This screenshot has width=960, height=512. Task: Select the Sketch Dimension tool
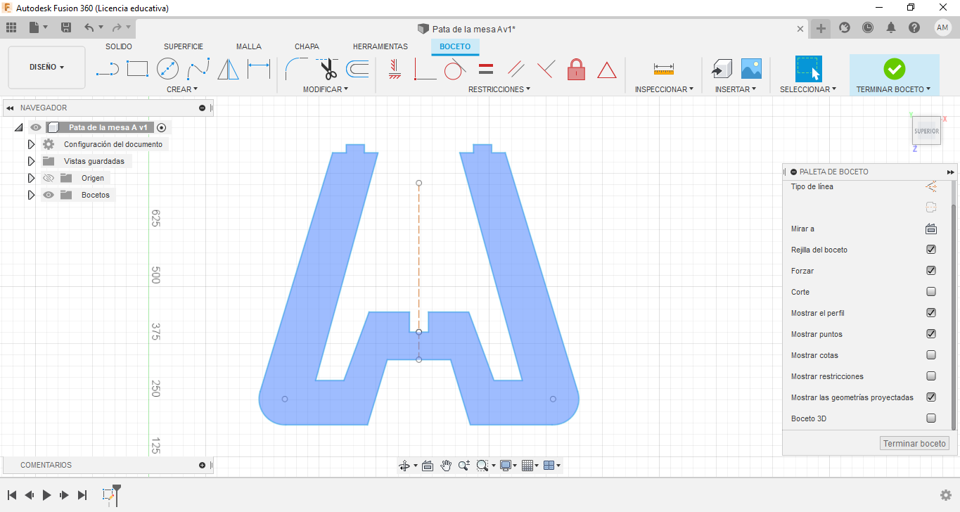259,69
